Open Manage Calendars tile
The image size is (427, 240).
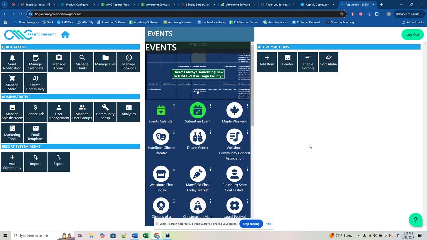coord(35,62)
